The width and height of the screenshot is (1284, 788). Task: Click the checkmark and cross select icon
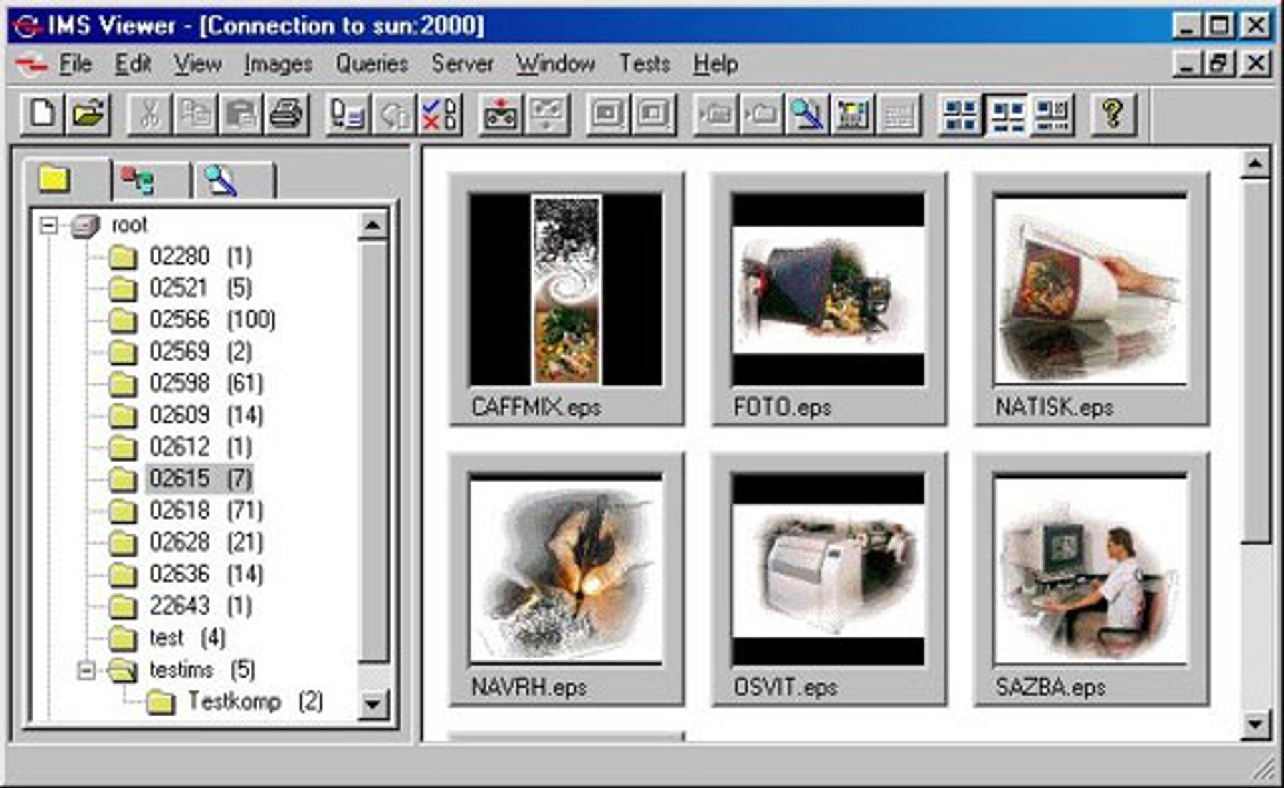pos(440,114)
